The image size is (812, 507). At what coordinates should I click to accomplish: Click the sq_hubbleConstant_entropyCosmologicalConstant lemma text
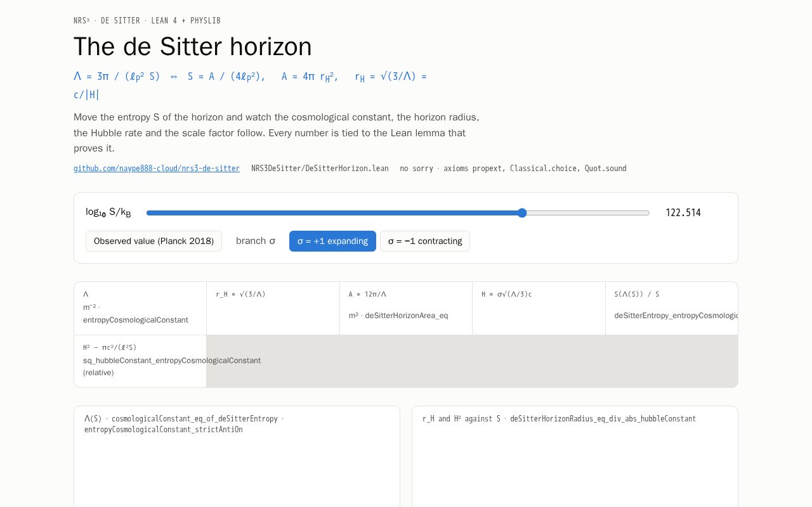point(172,361)
